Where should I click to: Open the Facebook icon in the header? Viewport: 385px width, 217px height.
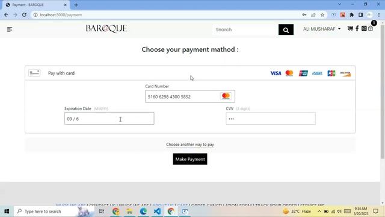[357, 28]
